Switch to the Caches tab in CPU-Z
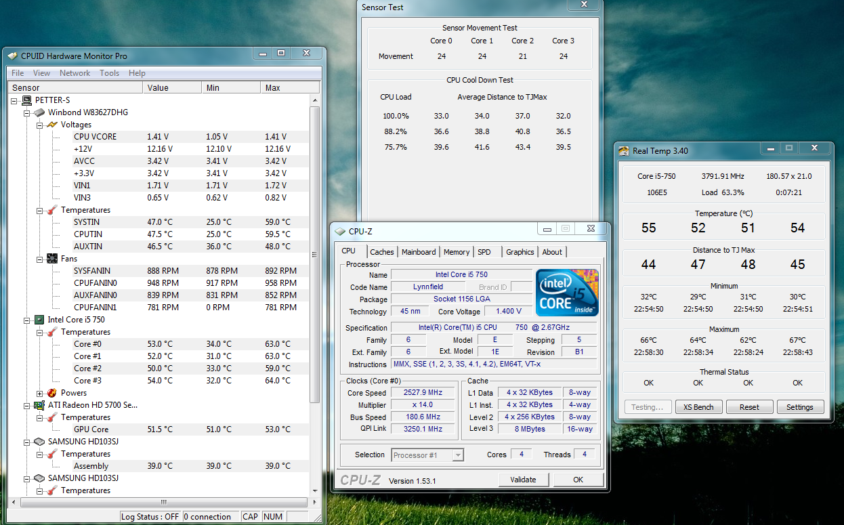844x525 pixels. (x=382, y=252)
